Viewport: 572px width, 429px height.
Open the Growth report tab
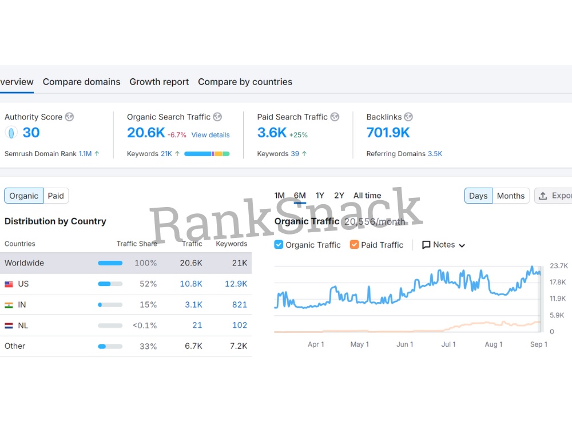(x=159, y=82)
